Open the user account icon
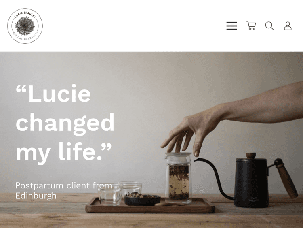 point(288,26)
